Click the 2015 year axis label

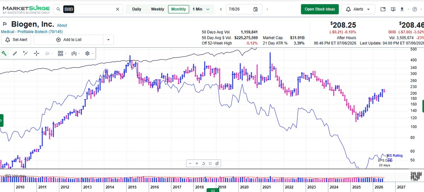click(x=132, y=187)
